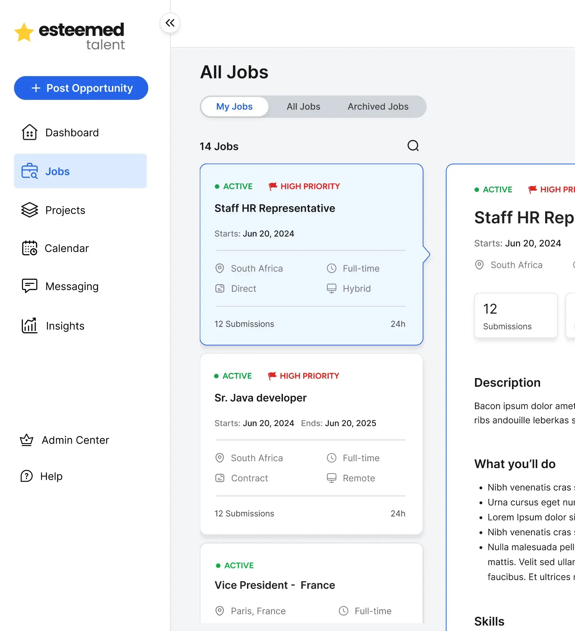The height and width of the screenshot is (631, 575).
Task: Open the Vice President - France job
Action: (274, 585)
